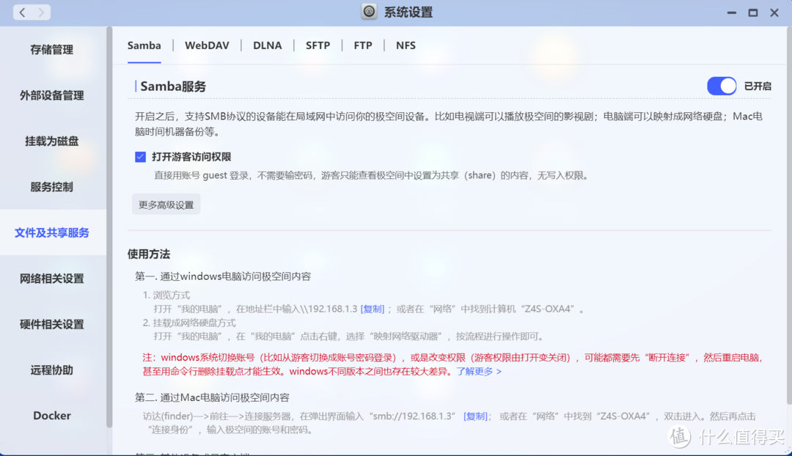Select the FTP tab
This screenshot has width=792, height=456.
click(x=363, y=45)
